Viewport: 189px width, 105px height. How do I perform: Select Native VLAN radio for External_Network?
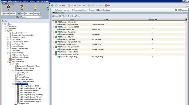pyautogui.click(x=153, y=24)
